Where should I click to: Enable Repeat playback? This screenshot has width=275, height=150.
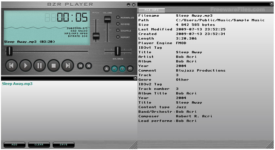(118, 37)
